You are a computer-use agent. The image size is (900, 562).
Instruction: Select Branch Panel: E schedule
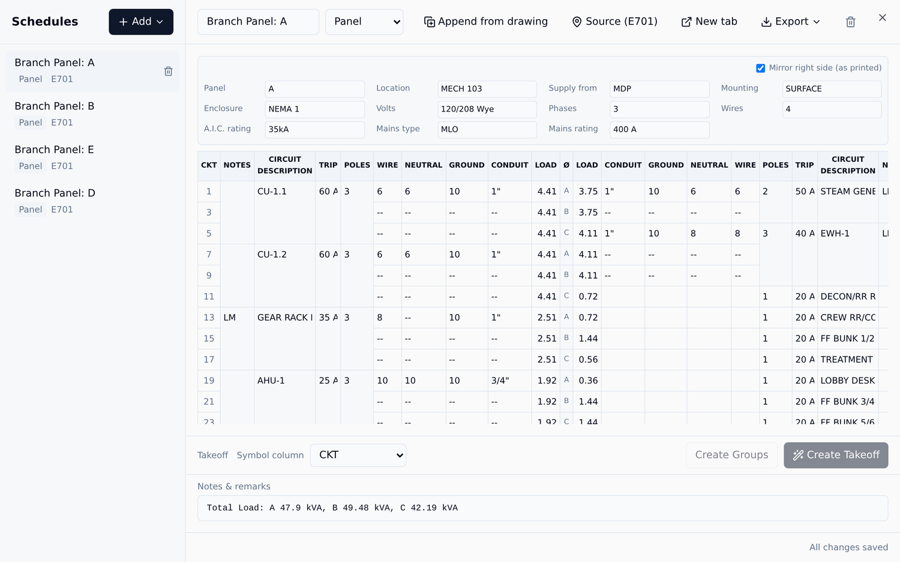92,158
